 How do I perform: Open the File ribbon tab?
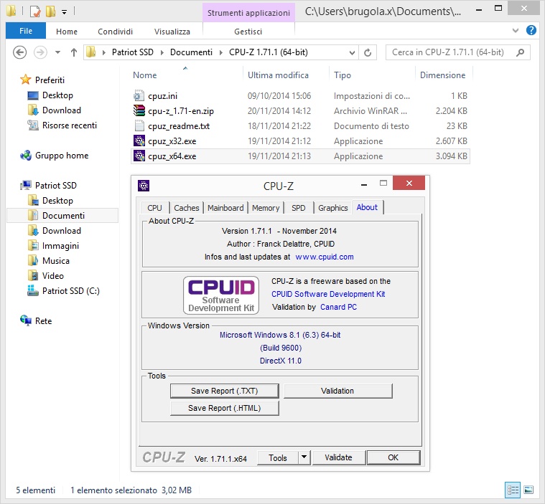[26, 31]
